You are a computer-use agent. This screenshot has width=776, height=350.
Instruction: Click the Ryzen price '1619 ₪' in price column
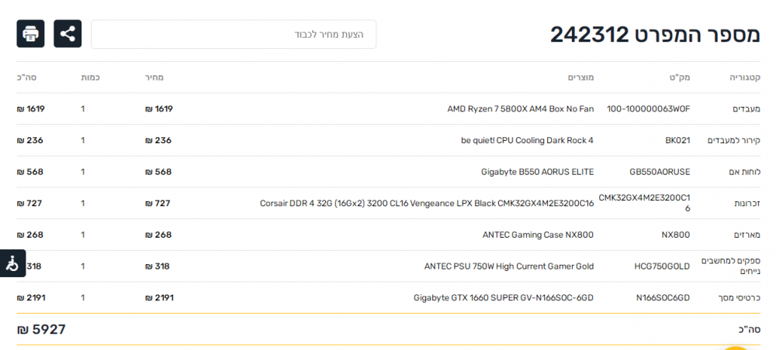159,108
